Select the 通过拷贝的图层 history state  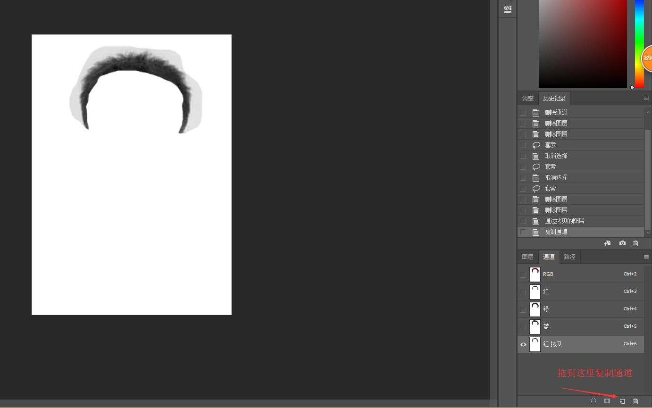[564, 221]
